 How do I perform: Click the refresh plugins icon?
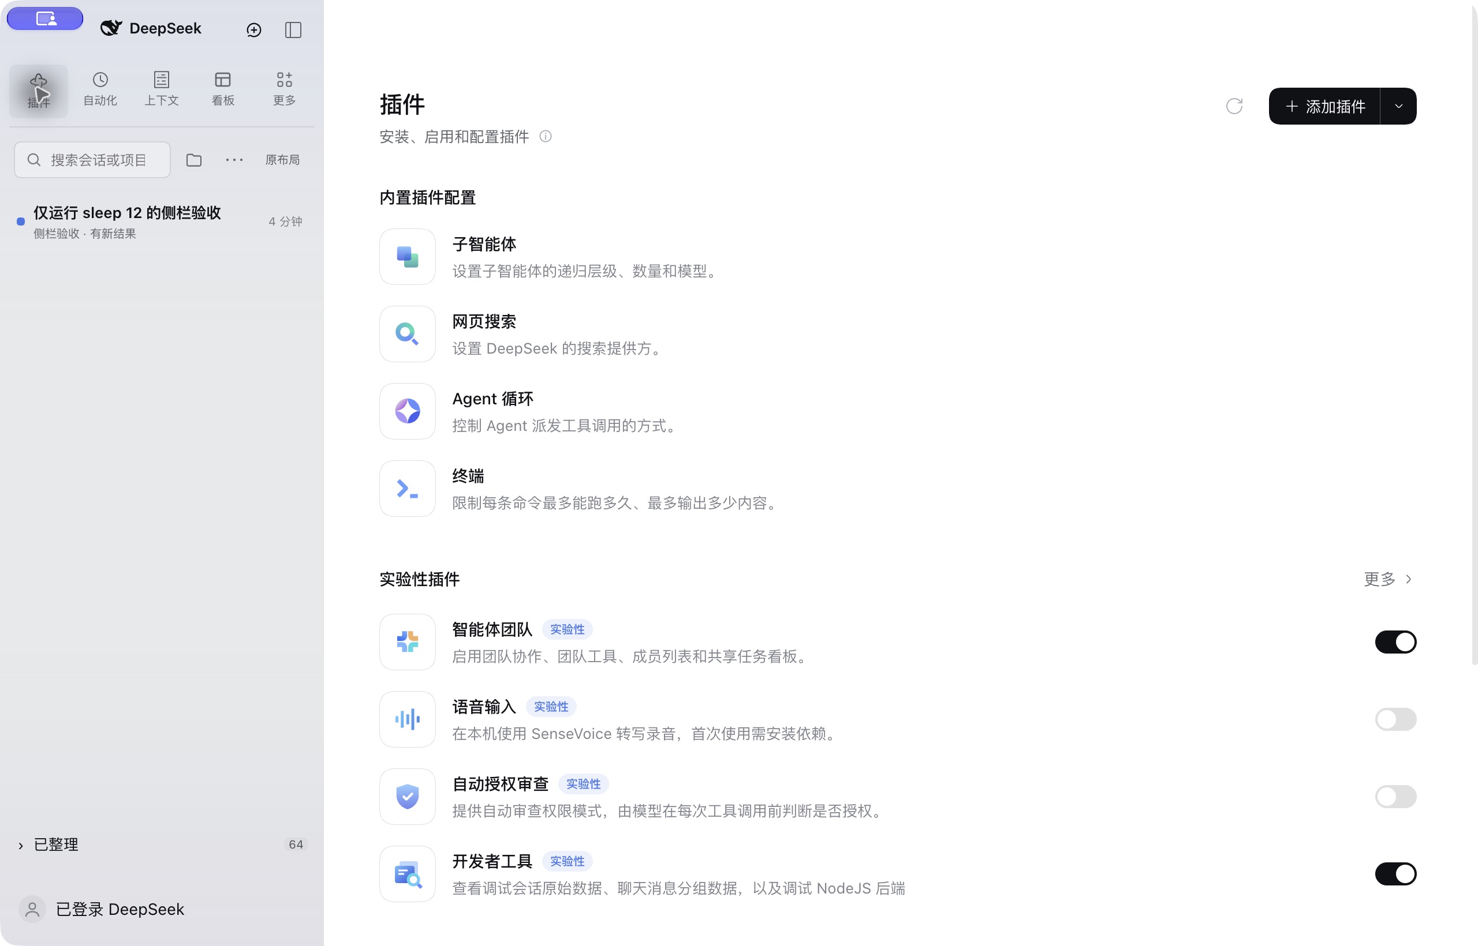click(x=1234, y=106)
